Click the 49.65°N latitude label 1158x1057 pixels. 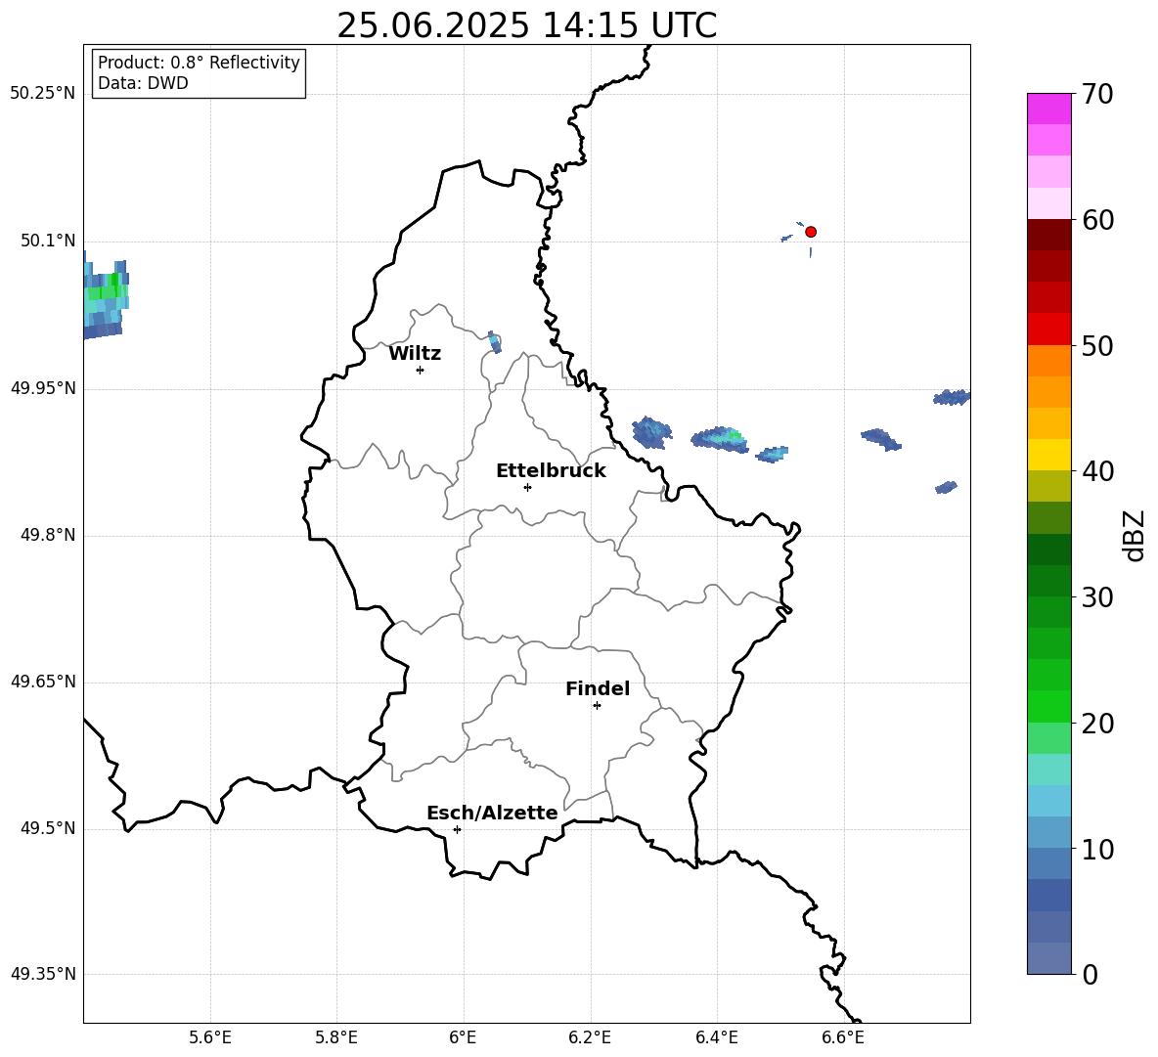[x=42, y=681]
